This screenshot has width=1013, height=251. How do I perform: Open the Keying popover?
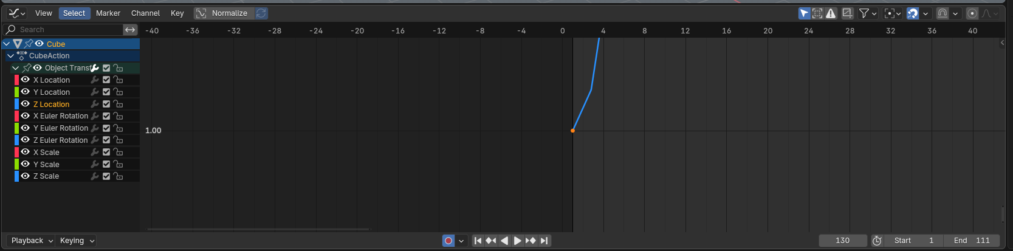[x=77, y=241]
